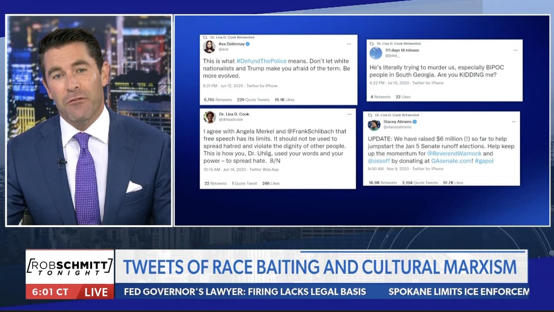This screenshot has width=554, height=312.
Task: Click the 6:01 CT time display
Action: click(x=50, y=292)
